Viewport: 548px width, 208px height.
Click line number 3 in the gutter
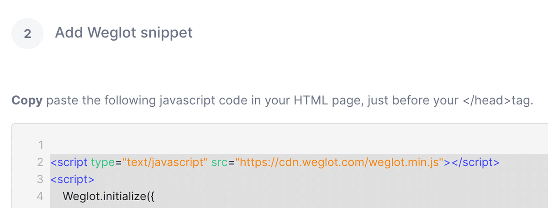[x=40, y=179]
